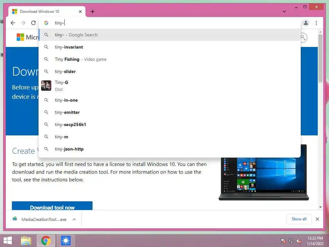Click the Chrome forward arrow
Image resolution: width=329 pixels, height=247 pixels.
point(23,23)
